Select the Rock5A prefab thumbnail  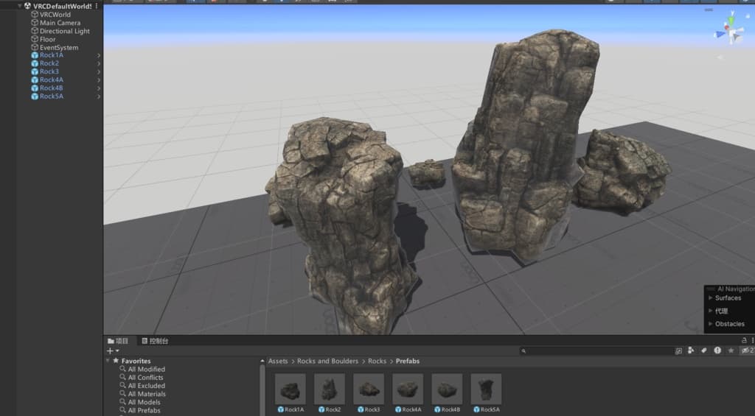[486, 389]
